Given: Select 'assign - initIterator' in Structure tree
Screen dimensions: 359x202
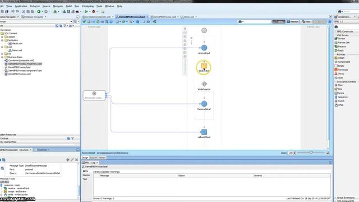Looking at the screenshot, I should click(x=17, y=191).
